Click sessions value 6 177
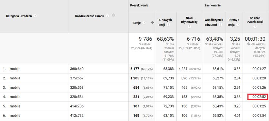 click(x=135, y=69)
